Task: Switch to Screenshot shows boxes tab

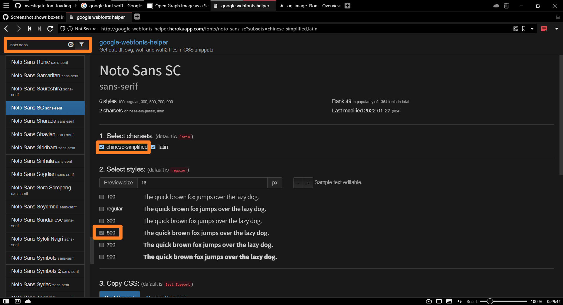Action: tap(34, 17)
